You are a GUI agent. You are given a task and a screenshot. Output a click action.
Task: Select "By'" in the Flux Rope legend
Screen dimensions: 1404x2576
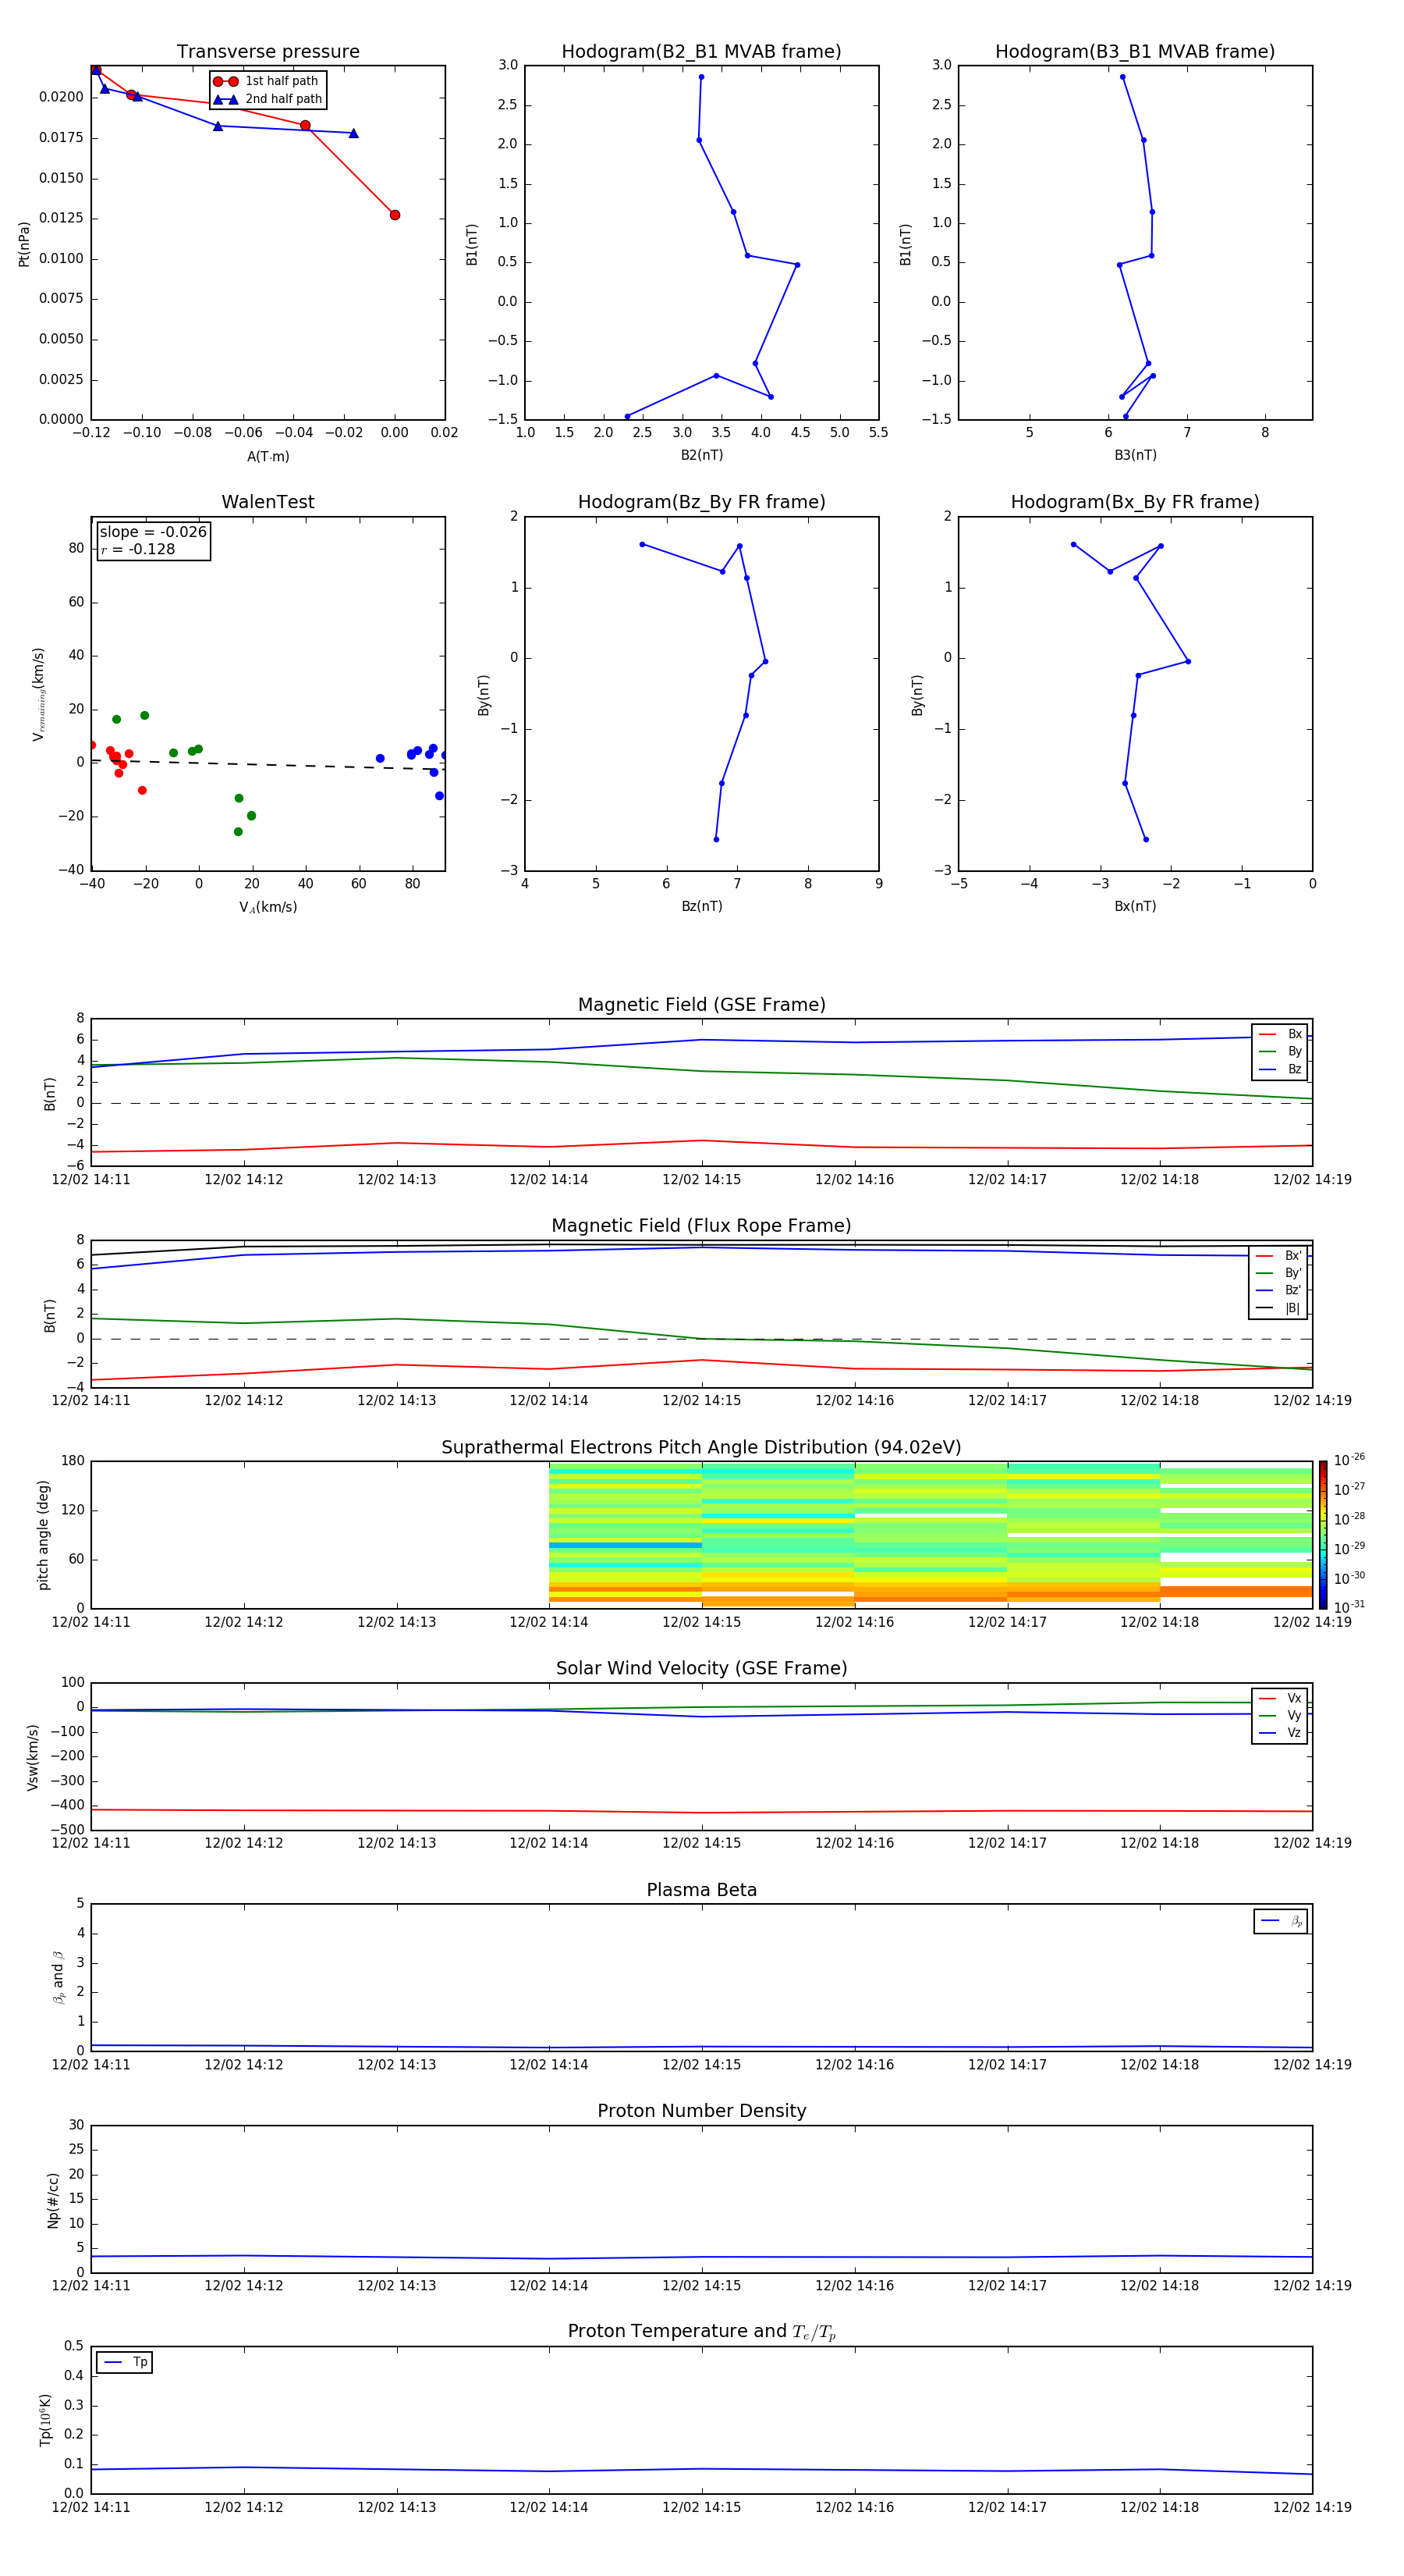pos(1278,1273)
